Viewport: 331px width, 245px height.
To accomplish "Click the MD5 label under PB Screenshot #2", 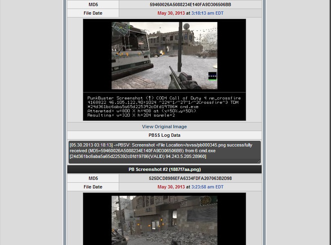I will pyautogui.click(x=93, y=178).
